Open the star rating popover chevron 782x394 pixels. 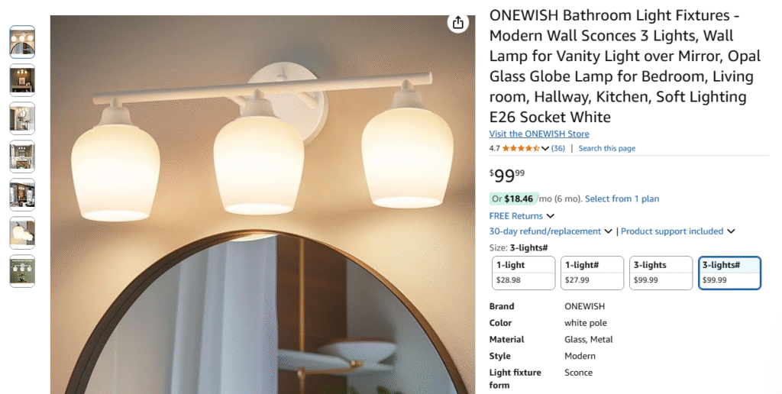coord(545,148)
